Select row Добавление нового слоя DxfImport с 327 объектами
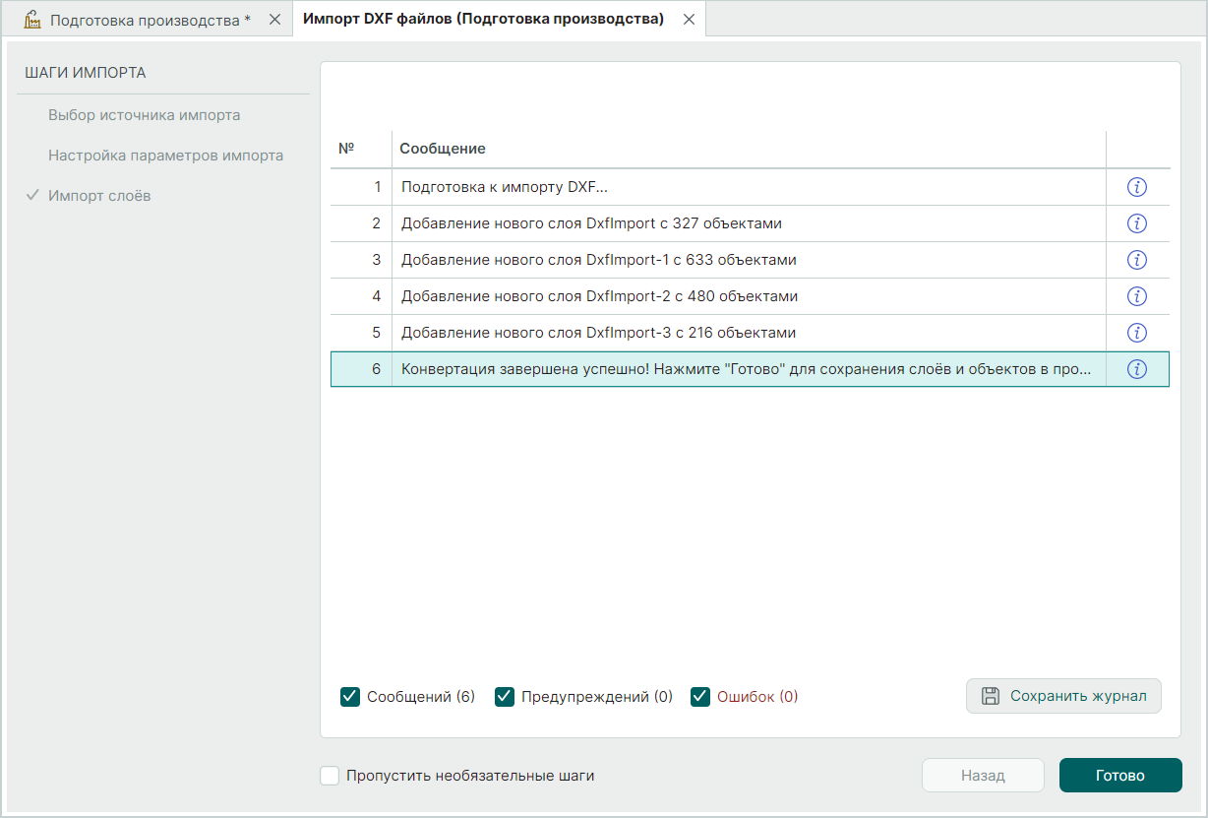This screenshot has height=818, width=1208. 750,223
